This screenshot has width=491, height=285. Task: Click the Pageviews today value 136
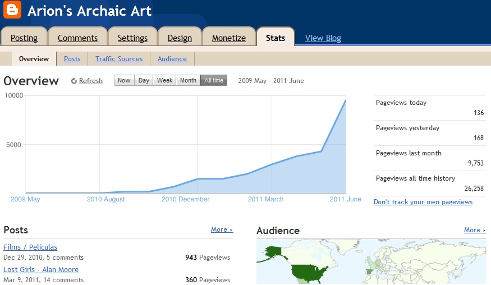pyautogui.click(x=479, y=112)
